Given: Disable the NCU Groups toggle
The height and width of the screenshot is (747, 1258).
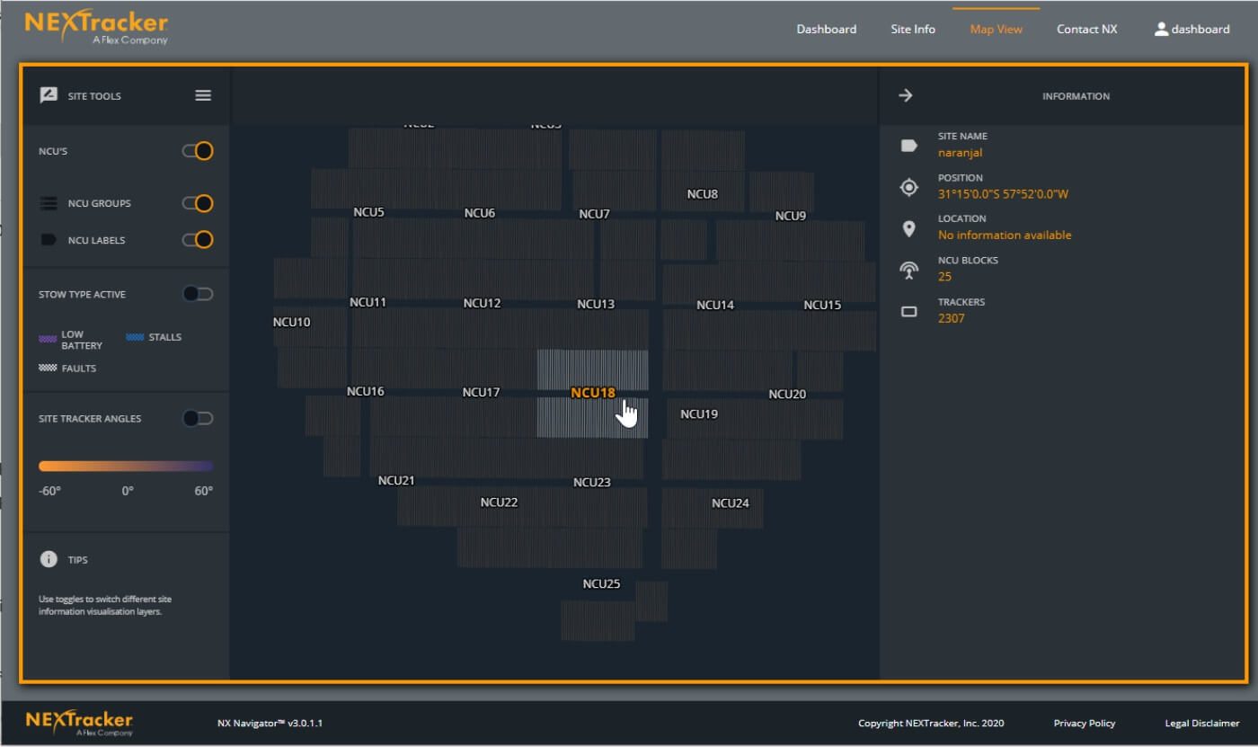Looking at the screenshot, I should point(198,203).
